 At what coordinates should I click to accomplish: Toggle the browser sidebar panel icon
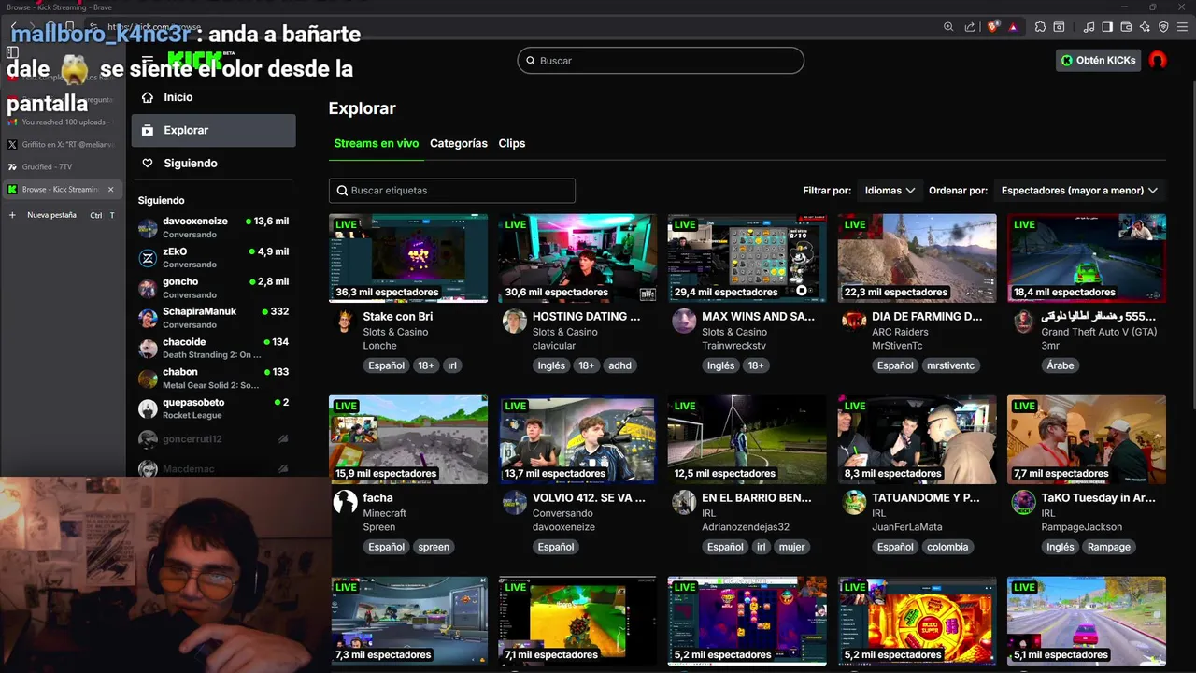[1107, 27]
